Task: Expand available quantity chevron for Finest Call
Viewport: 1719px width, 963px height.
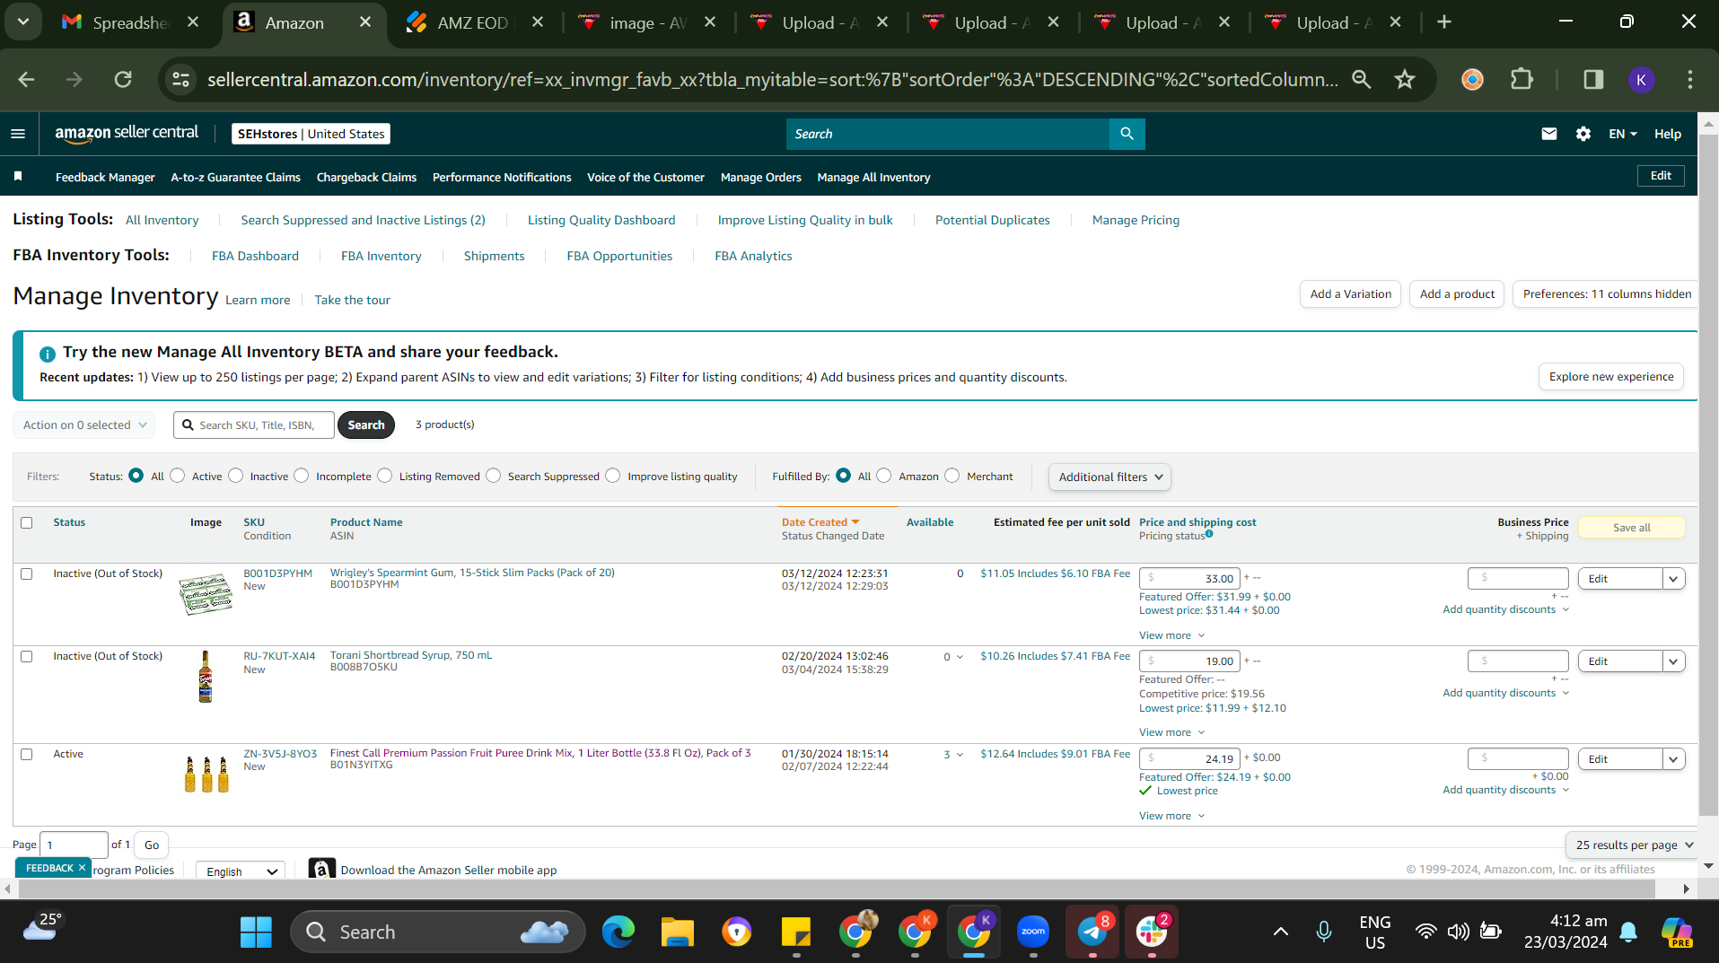Action: 960,755
